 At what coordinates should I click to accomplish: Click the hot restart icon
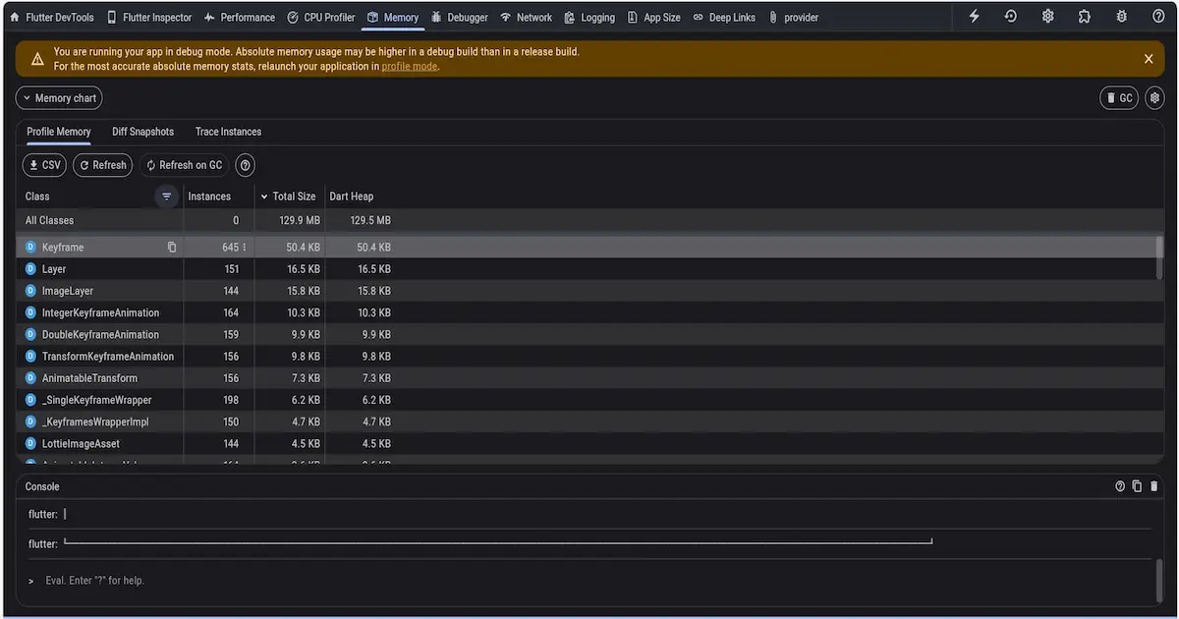pos(1011,17)
